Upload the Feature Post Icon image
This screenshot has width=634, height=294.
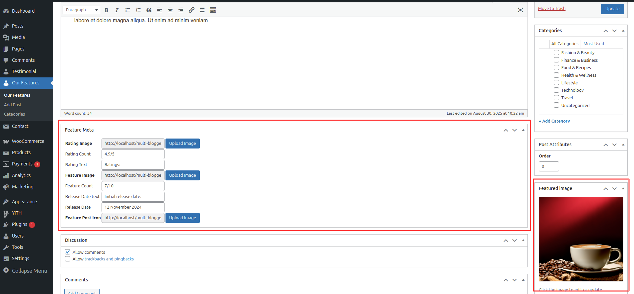tap(182, 218)
